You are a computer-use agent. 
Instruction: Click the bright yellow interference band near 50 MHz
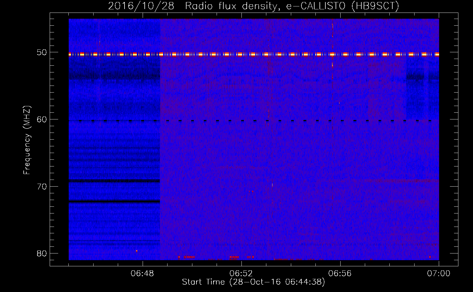coord(254,54)
